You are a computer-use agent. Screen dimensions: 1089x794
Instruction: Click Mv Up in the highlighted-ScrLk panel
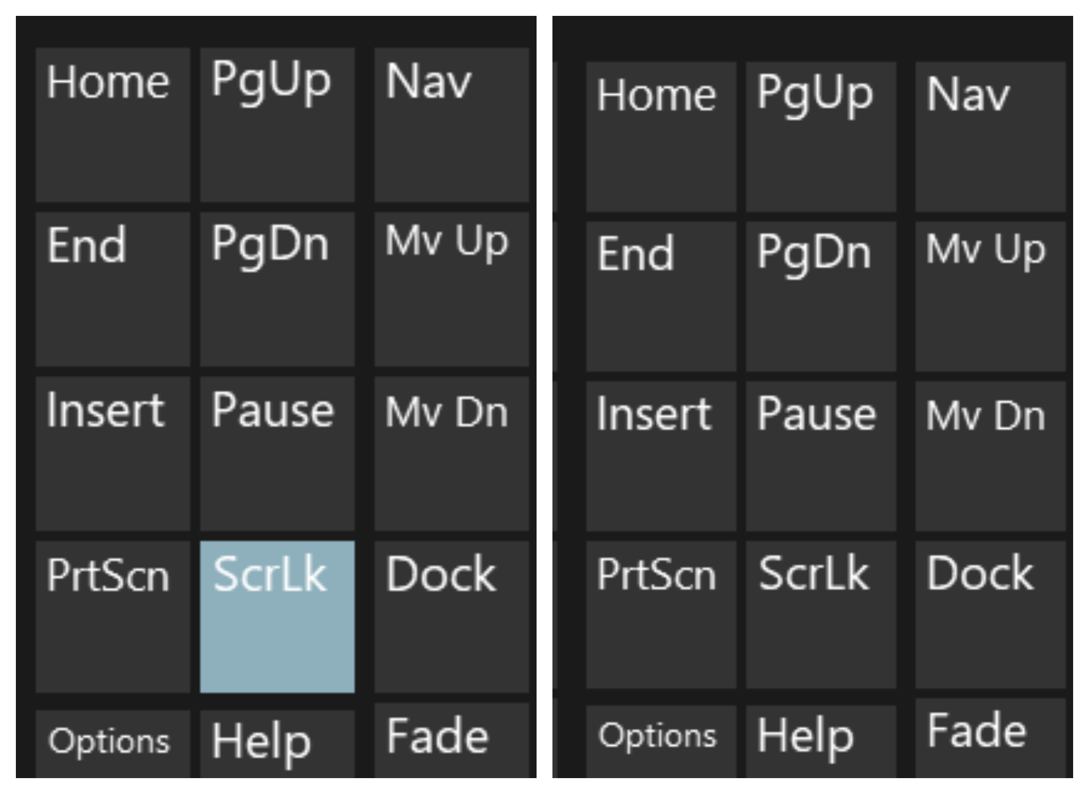pyautogui.click(x=451, y=289)
